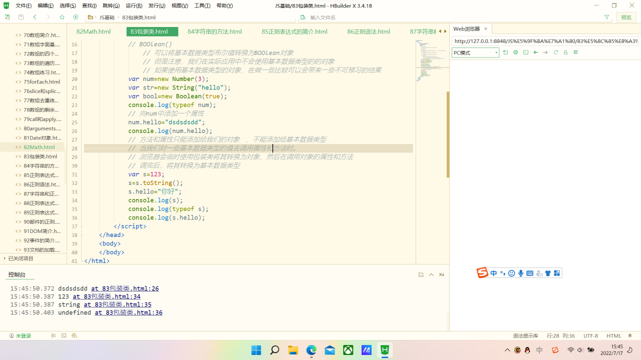Viewport: 641px width, 360px height.
Task: Click the run play icon in toolbar
Action: [76, 17]
